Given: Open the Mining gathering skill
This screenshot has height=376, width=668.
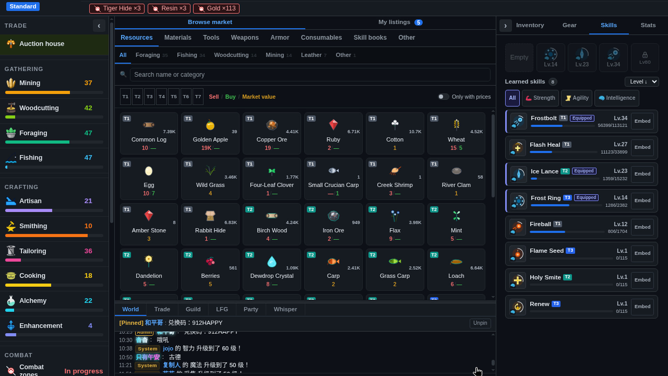Looking at the screenshot, I should coord(54,85).
